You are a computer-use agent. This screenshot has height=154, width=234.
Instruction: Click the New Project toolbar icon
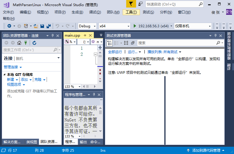[x=26, y=26]
